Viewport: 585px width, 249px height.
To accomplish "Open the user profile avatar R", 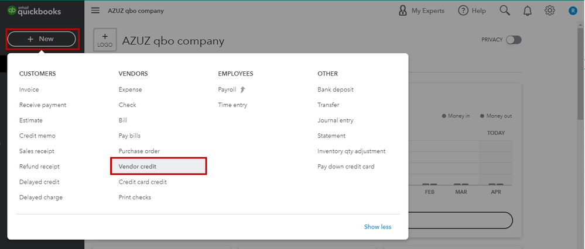I will click(x=573, y=11).
